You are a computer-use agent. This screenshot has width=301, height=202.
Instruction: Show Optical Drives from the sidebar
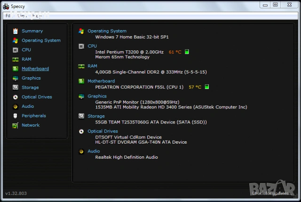(37, 97)
